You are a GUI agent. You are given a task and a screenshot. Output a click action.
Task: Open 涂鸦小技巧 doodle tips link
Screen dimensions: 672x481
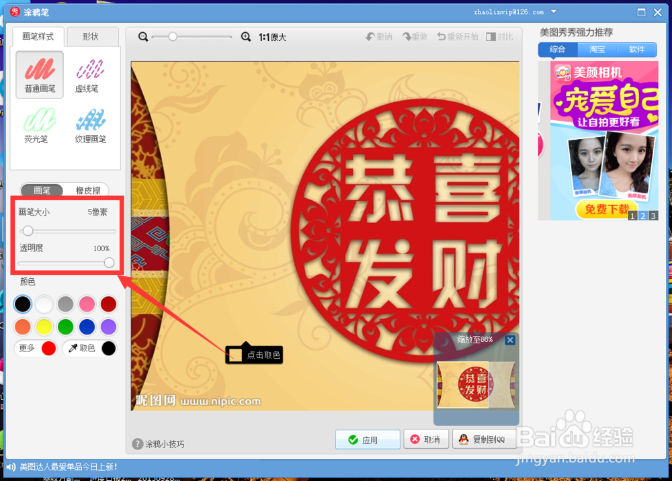tap(158, 442)
